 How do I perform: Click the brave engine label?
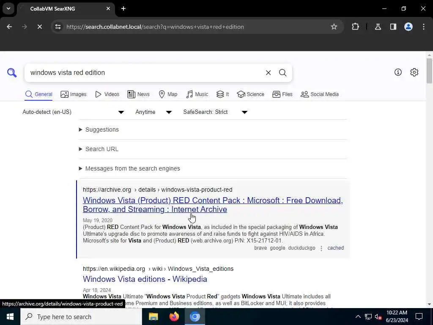[260, 248]
